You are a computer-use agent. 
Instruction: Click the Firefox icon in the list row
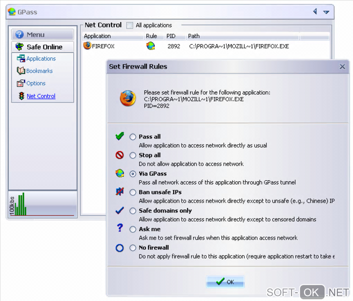tap(87, 46)
